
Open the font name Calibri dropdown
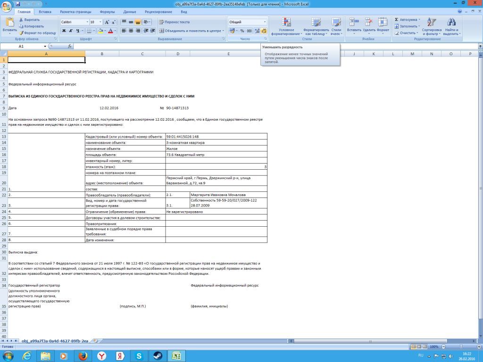(87, 22)
